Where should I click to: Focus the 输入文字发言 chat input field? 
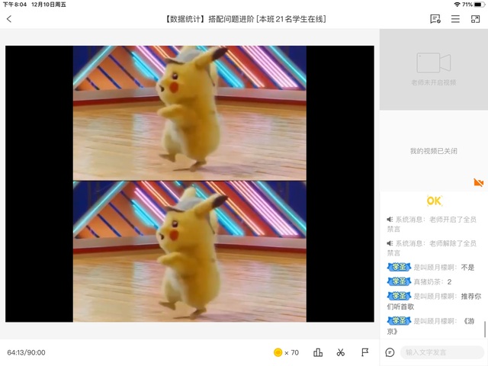click(442, 352)
